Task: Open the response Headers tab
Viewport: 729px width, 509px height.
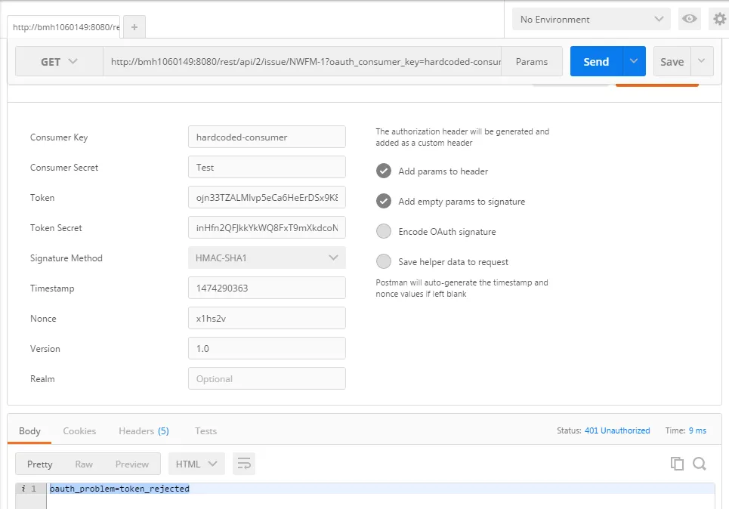Action: click(x=144, y=431)
